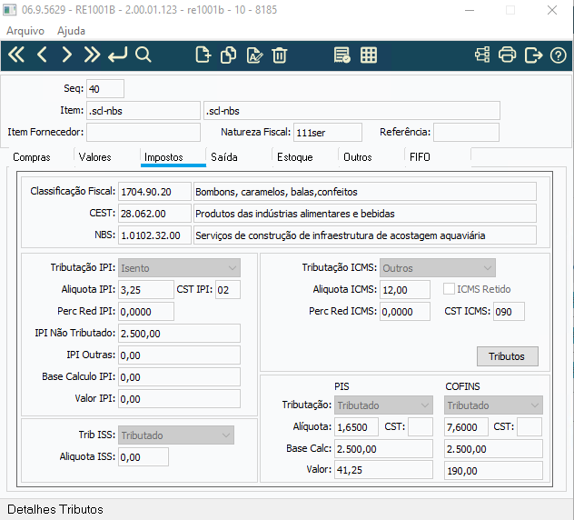Expand the Tributação IPI dropdown
Image resolution: width=574 pixels, height=520 pixels.
click(x=179, y=268)
